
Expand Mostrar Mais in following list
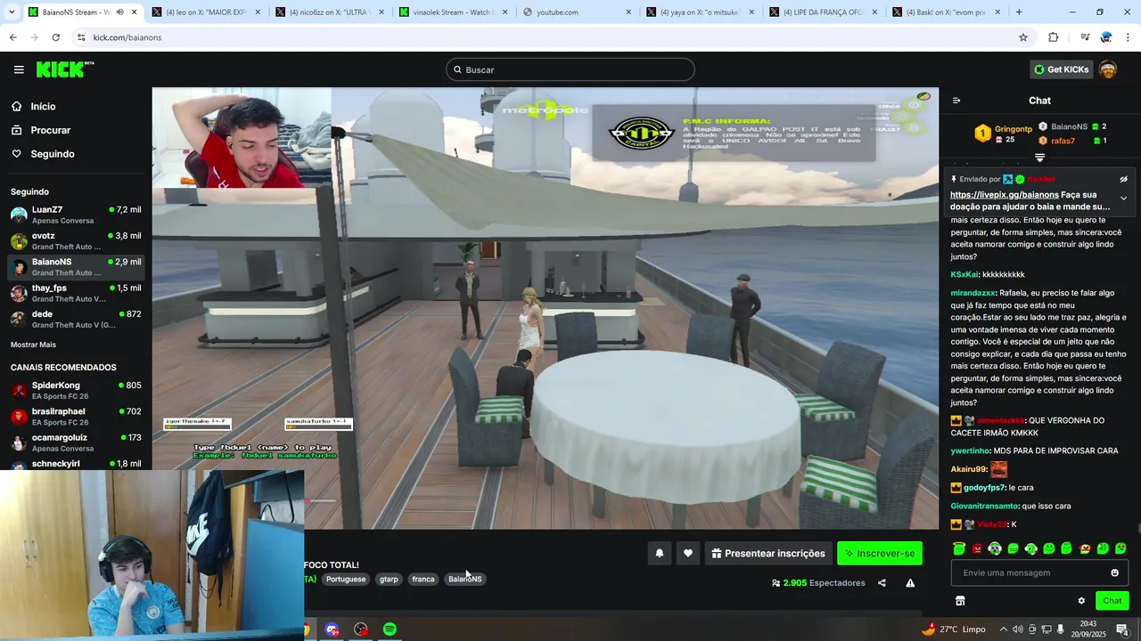pyautogui.click(x=33, y=345)
